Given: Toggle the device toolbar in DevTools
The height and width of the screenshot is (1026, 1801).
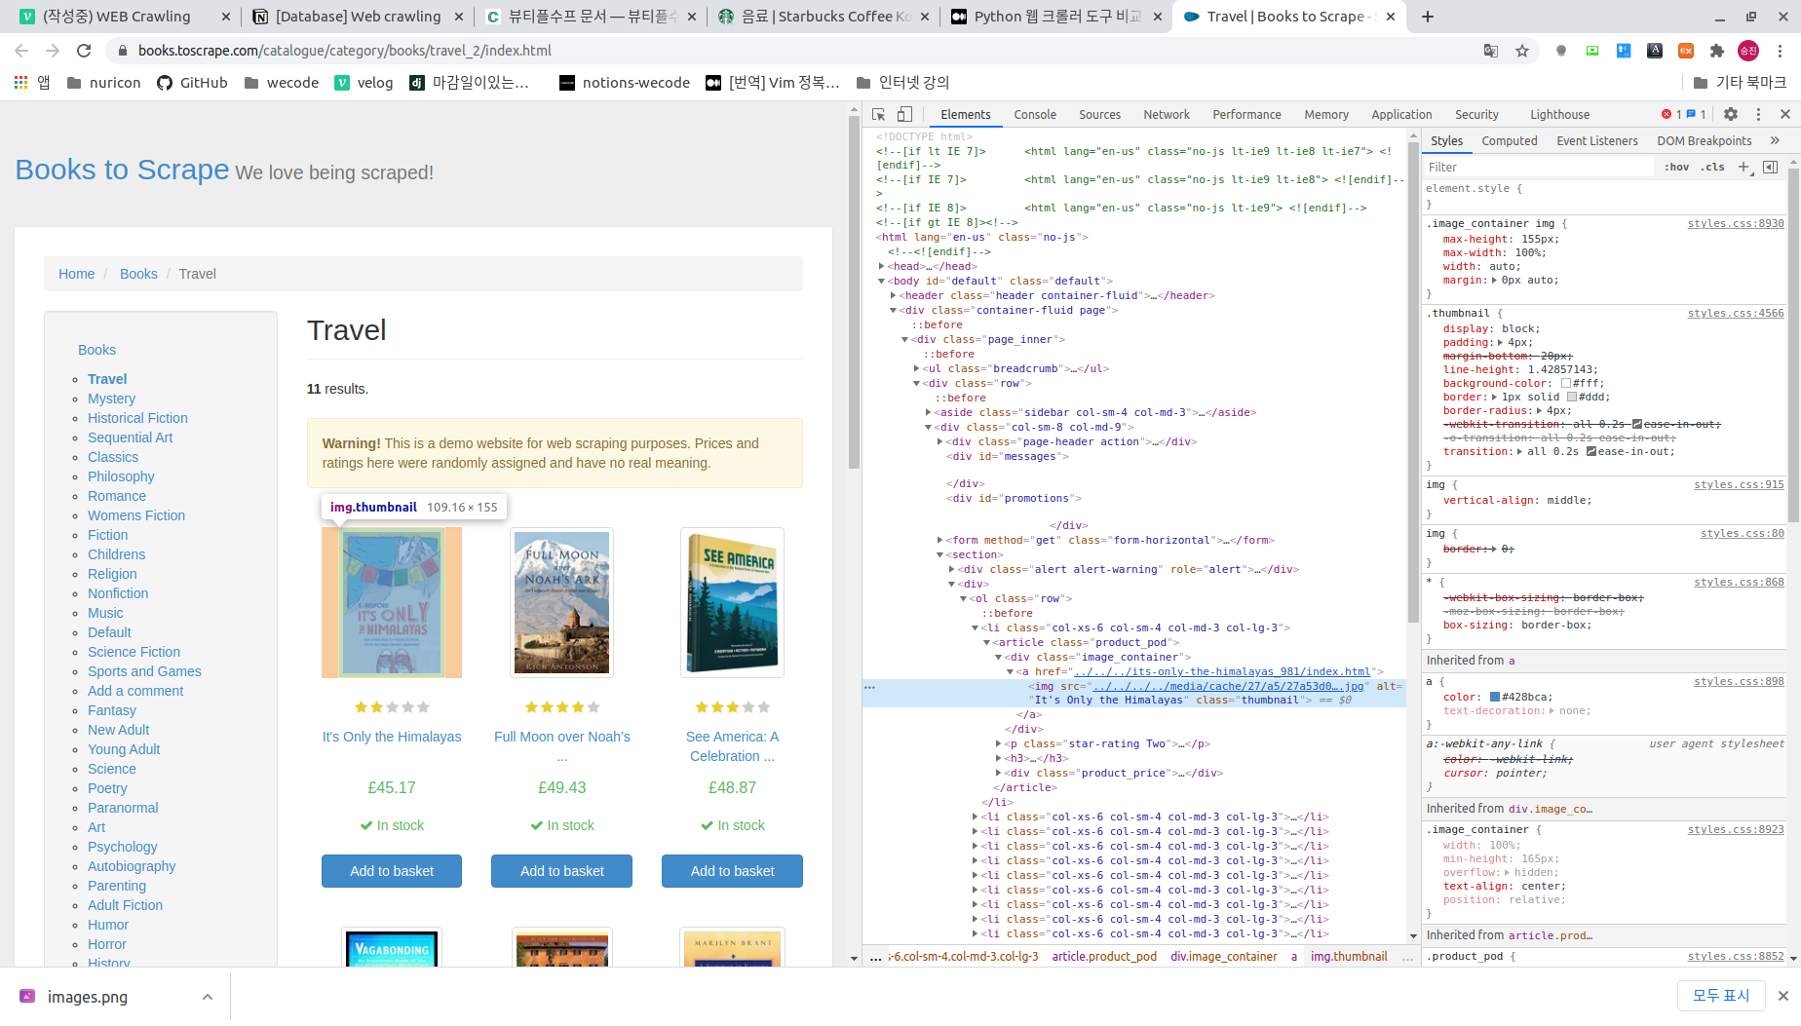Looking at the screenshot, I should pos(905,114).
